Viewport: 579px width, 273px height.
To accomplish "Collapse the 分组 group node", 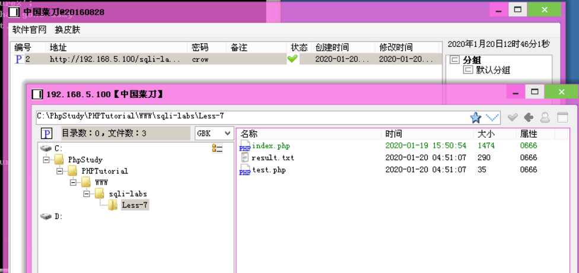I will point(454,60).
